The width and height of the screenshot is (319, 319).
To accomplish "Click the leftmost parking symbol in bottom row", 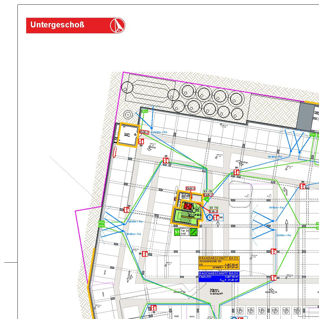I will tap(240, 311).
